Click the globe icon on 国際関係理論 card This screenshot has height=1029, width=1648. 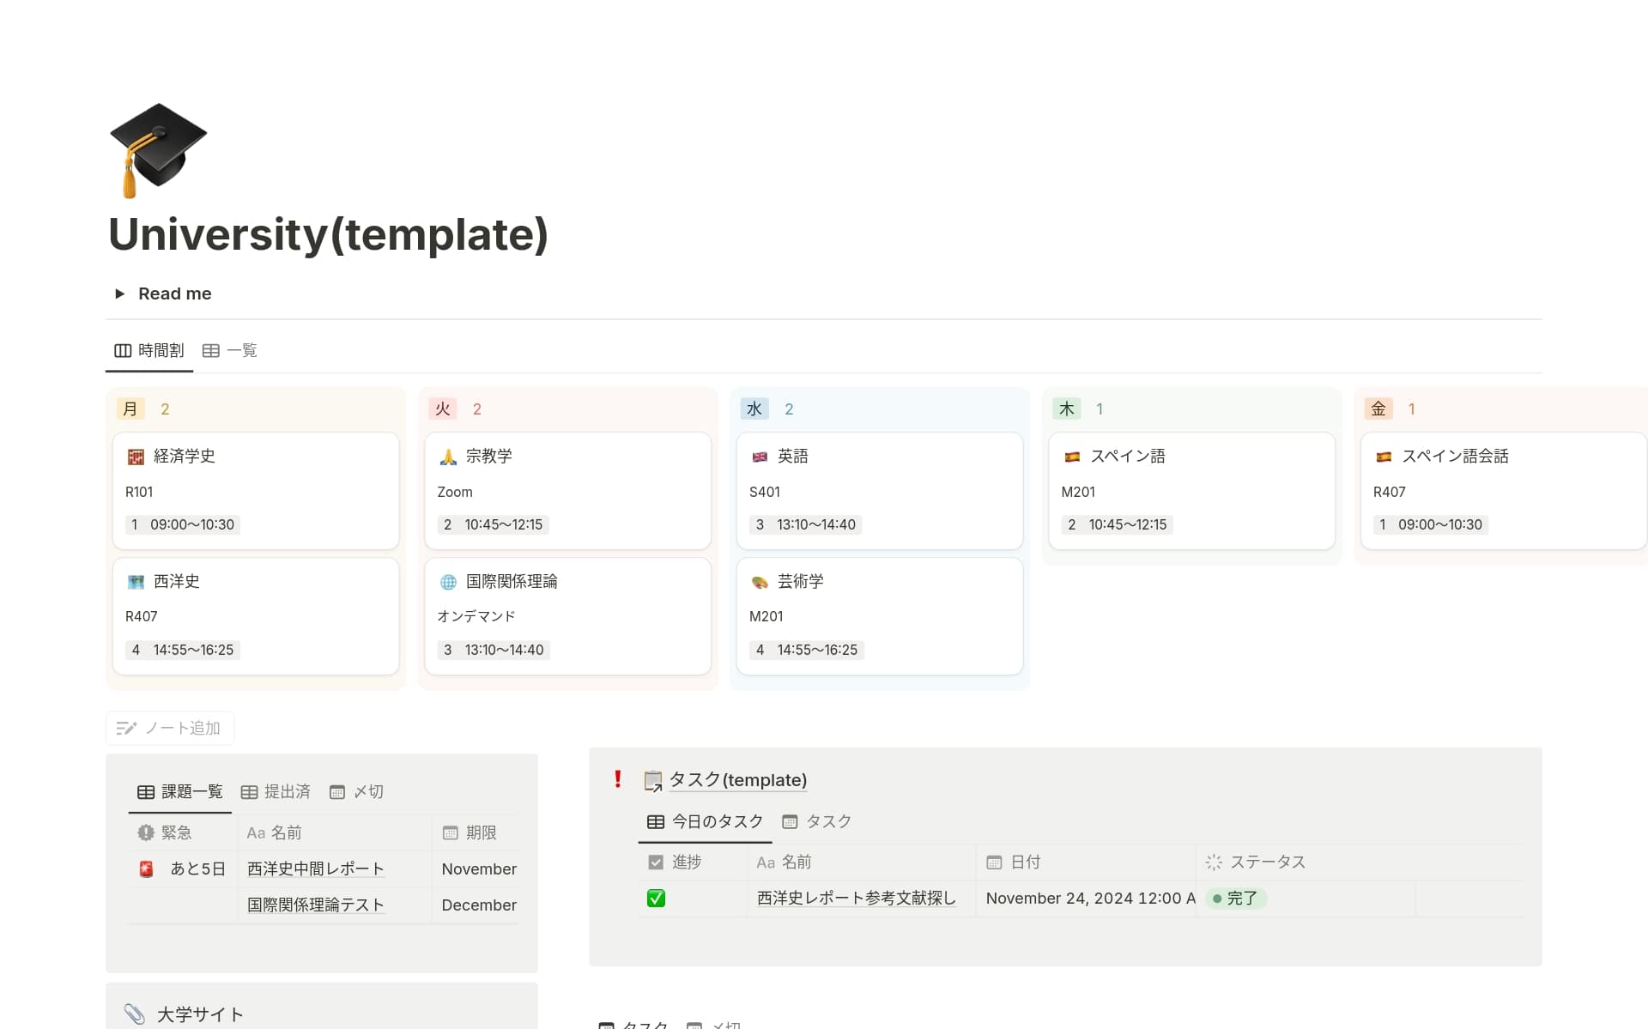(448, 582)
